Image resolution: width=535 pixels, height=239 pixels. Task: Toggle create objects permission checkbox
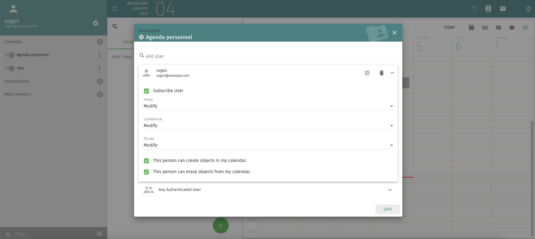click(x=146, y=161)
